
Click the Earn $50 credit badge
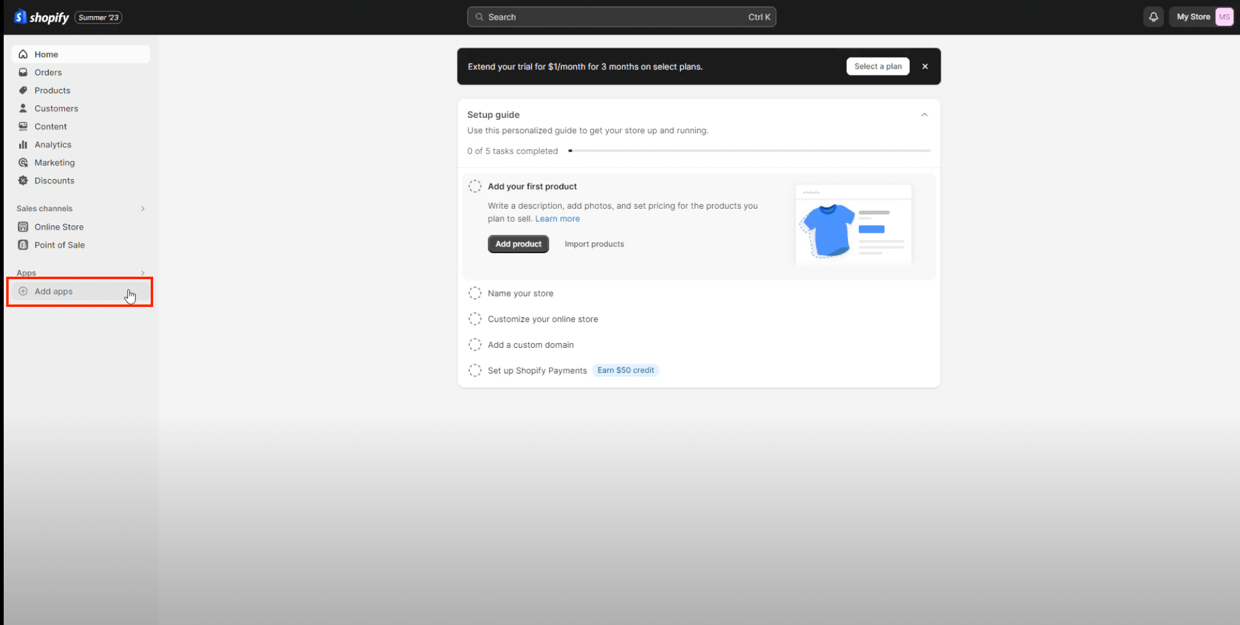click(626, 370)
